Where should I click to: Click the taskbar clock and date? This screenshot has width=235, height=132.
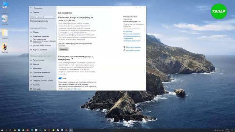tap(227, 131)
